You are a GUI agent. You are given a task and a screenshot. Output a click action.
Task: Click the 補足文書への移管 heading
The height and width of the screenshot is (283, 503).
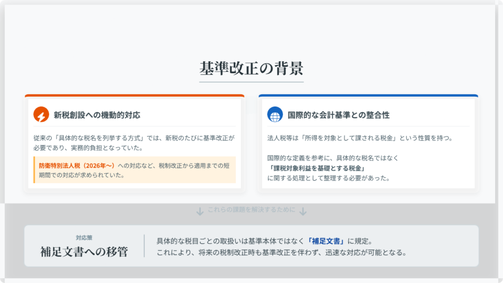84,252
